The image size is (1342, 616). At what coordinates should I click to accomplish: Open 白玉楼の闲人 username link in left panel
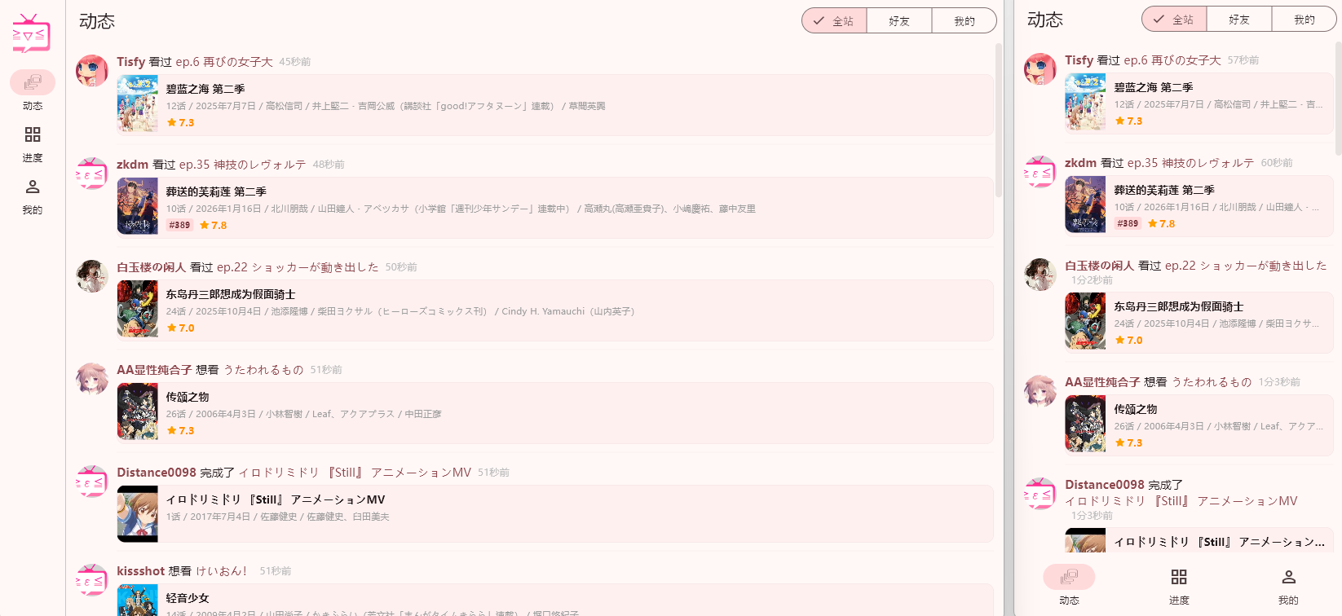pyautogui.click(x=152, y=267)
